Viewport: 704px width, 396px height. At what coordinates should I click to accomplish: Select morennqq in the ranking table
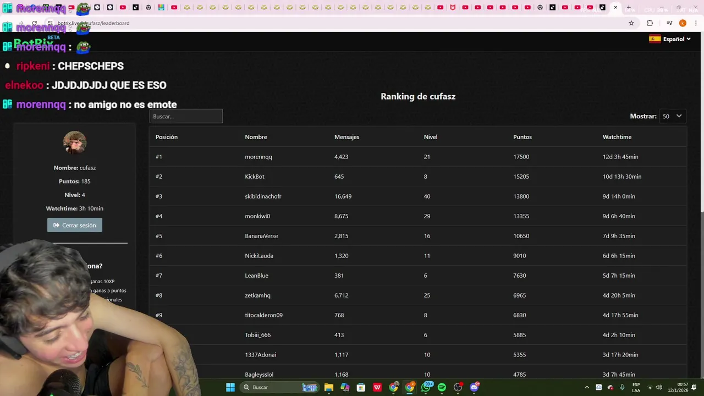[258, 157]
